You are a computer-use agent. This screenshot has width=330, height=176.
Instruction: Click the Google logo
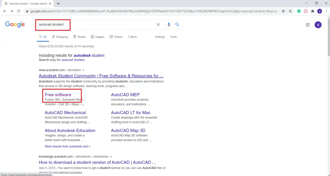point(15,24)
